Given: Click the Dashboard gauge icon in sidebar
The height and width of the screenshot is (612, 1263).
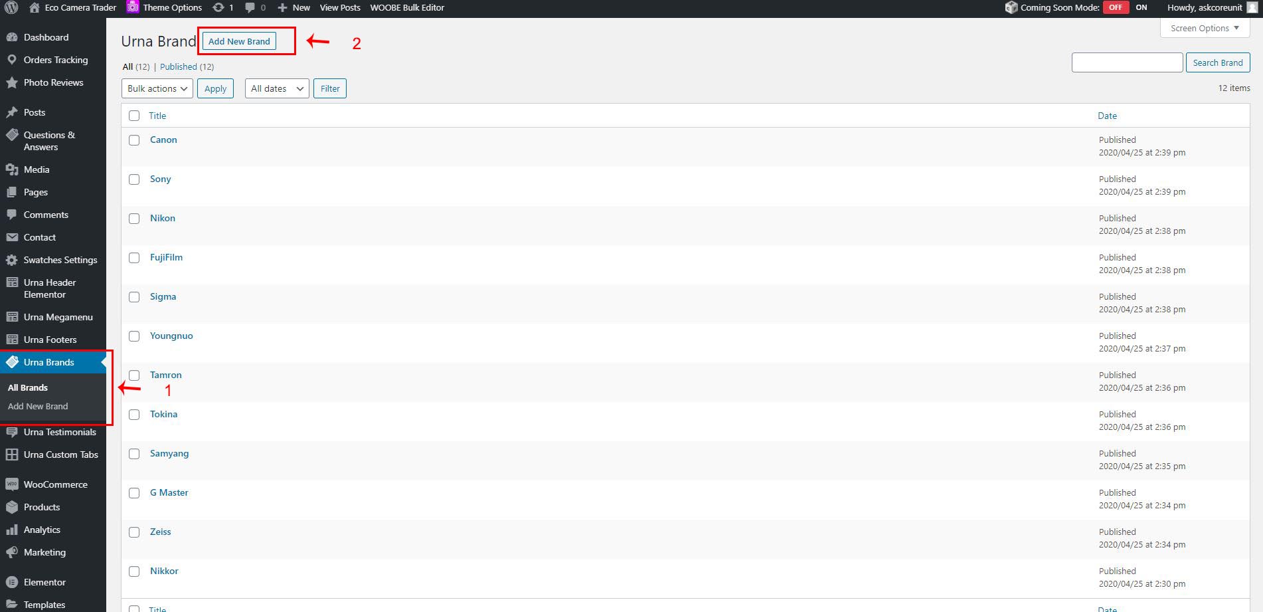Looking at the screenshot, I should tap(12, 37).
